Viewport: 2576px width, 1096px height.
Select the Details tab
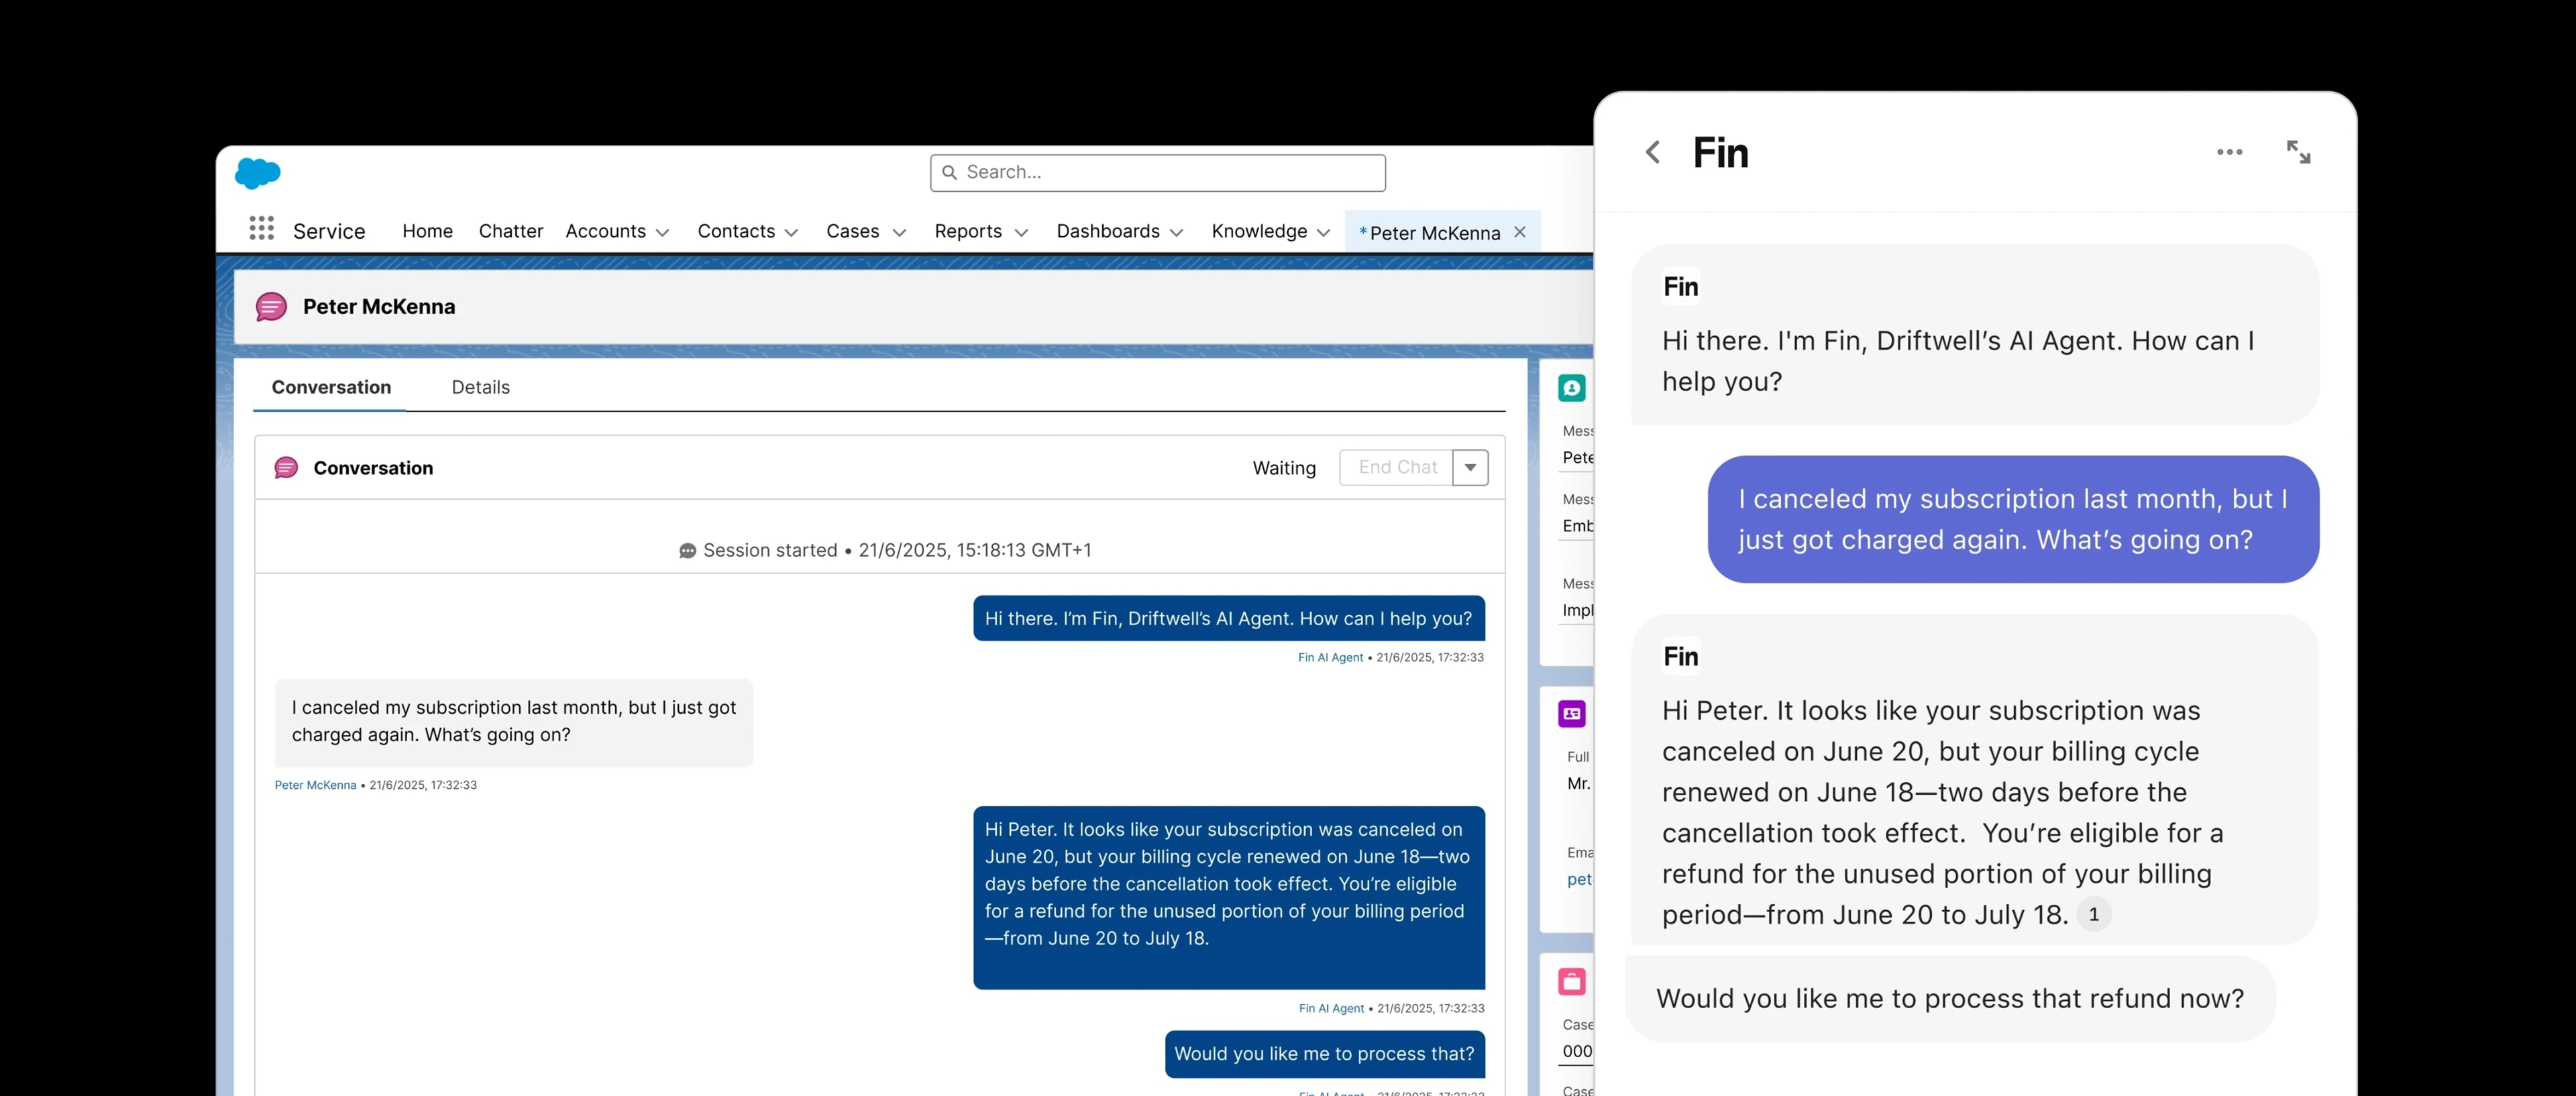pos(480,387)
